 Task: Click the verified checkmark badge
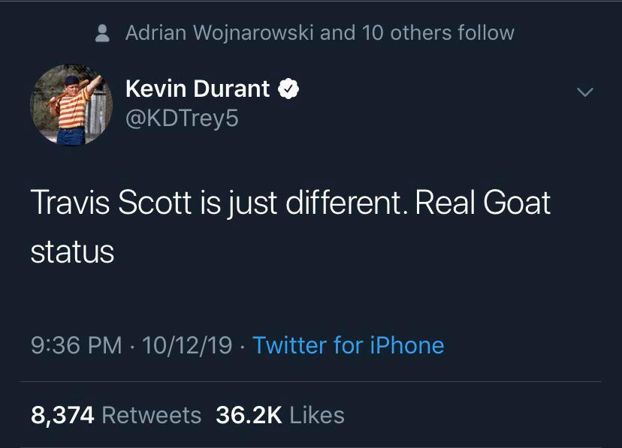[289, 89]
